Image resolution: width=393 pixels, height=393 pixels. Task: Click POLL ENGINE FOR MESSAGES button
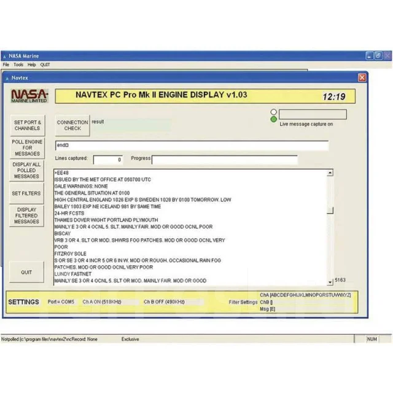[27, 147]
